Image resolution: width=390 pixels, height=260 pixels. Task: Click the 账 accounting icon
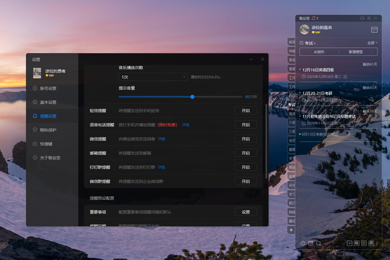pos(357,243)
